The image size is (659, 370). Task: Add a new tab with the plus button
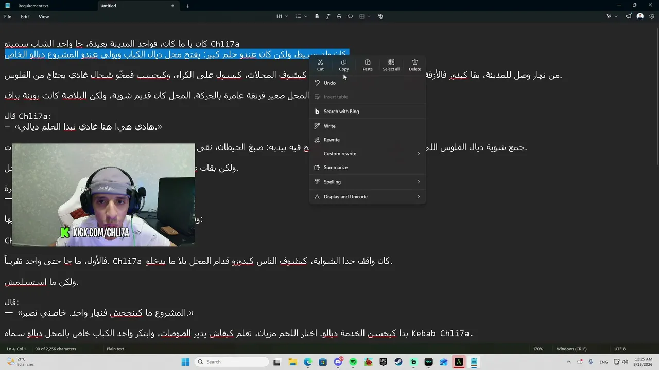[x=187, y=6]
